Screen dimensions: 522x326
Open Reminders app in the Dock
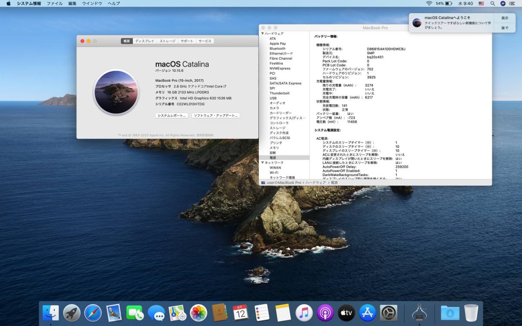(x=262, y=313)
